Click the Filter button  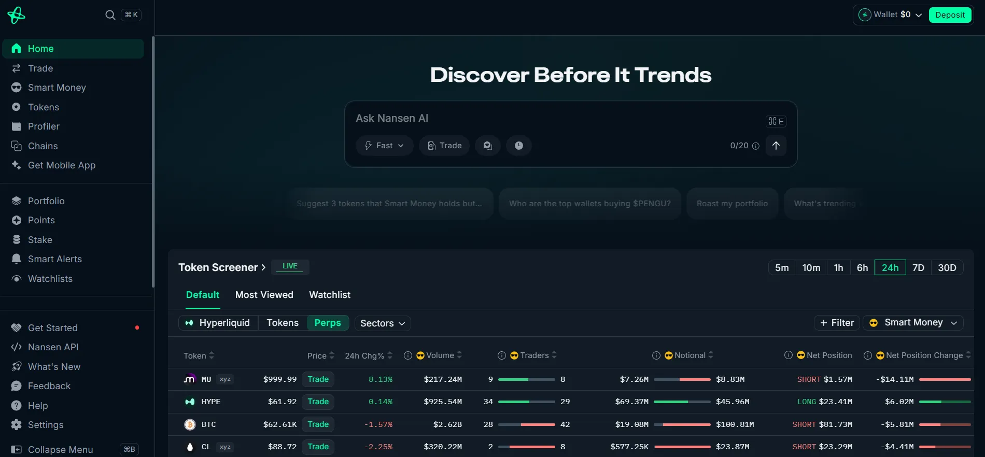[837, 323]
